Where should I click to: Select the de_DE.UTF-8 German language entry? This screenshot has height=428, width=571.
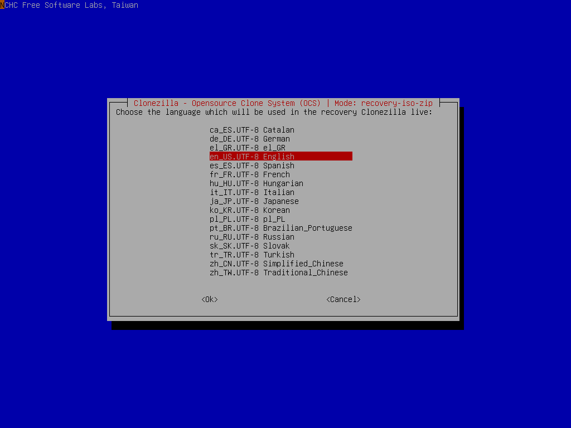(249, 139)
